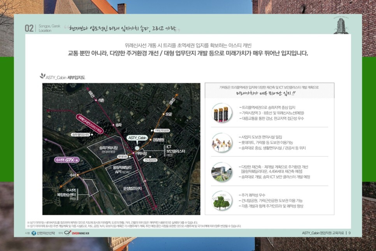
Task: Click the 문정법조단지 area label
Action: tap(132, 189)
